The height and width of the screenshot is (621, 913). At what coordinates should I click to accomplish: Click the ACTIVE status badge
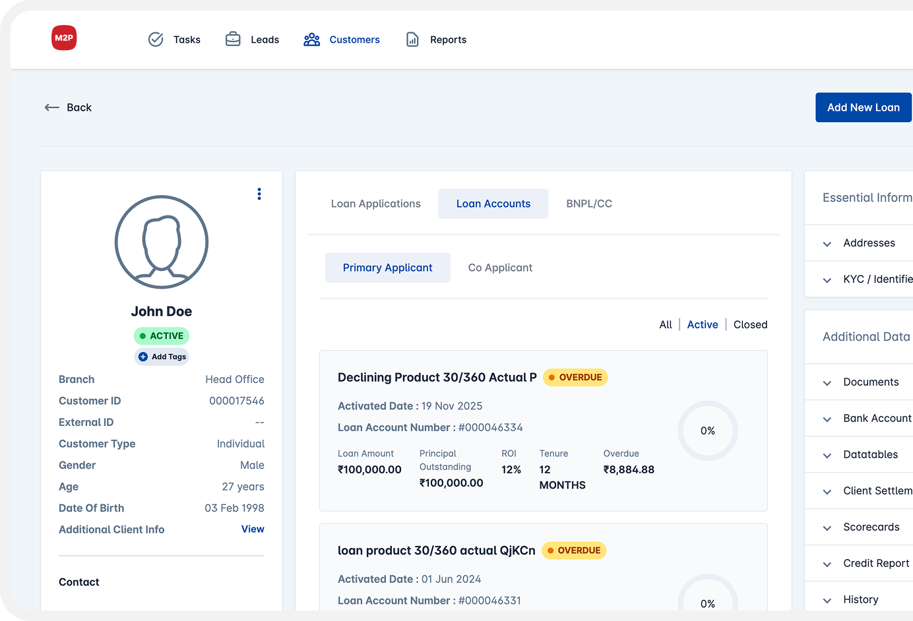point(162,336)
